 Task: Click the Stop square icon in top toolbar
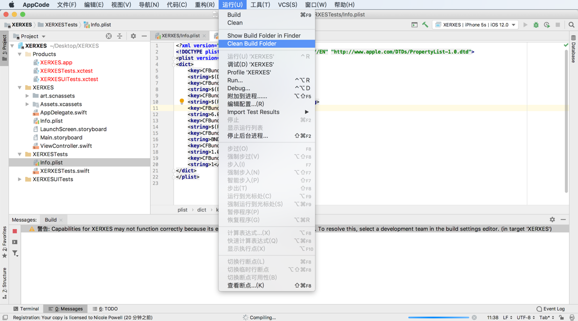(x=558, y=25)
